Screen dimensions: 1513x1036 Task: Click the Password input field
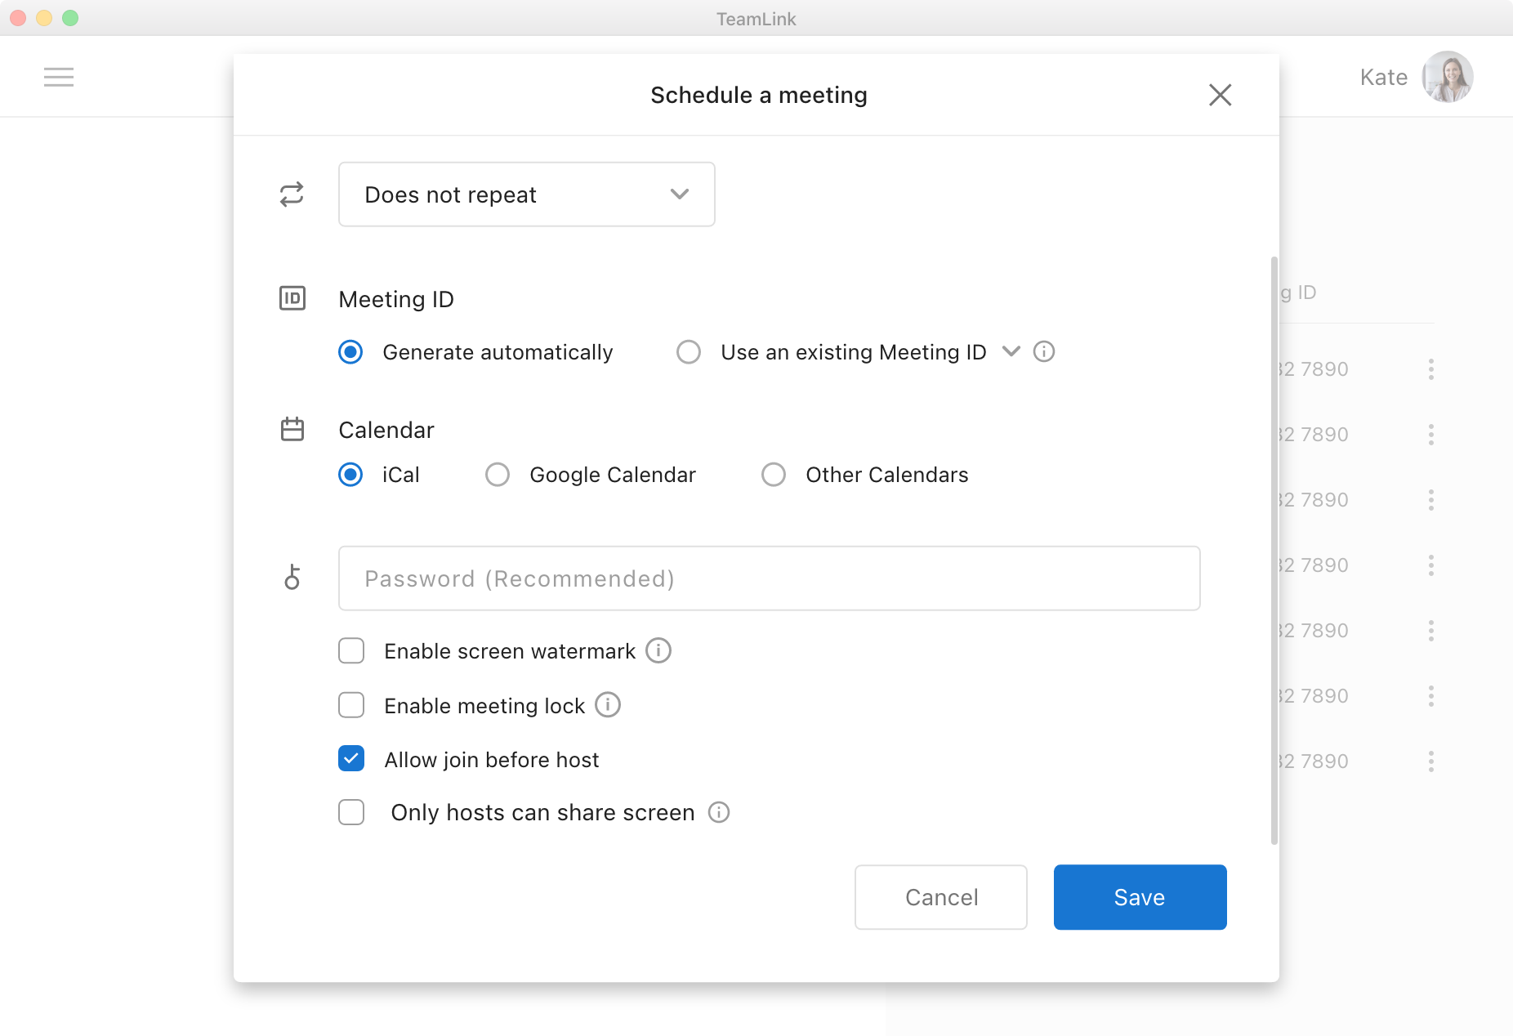[769, 578]
